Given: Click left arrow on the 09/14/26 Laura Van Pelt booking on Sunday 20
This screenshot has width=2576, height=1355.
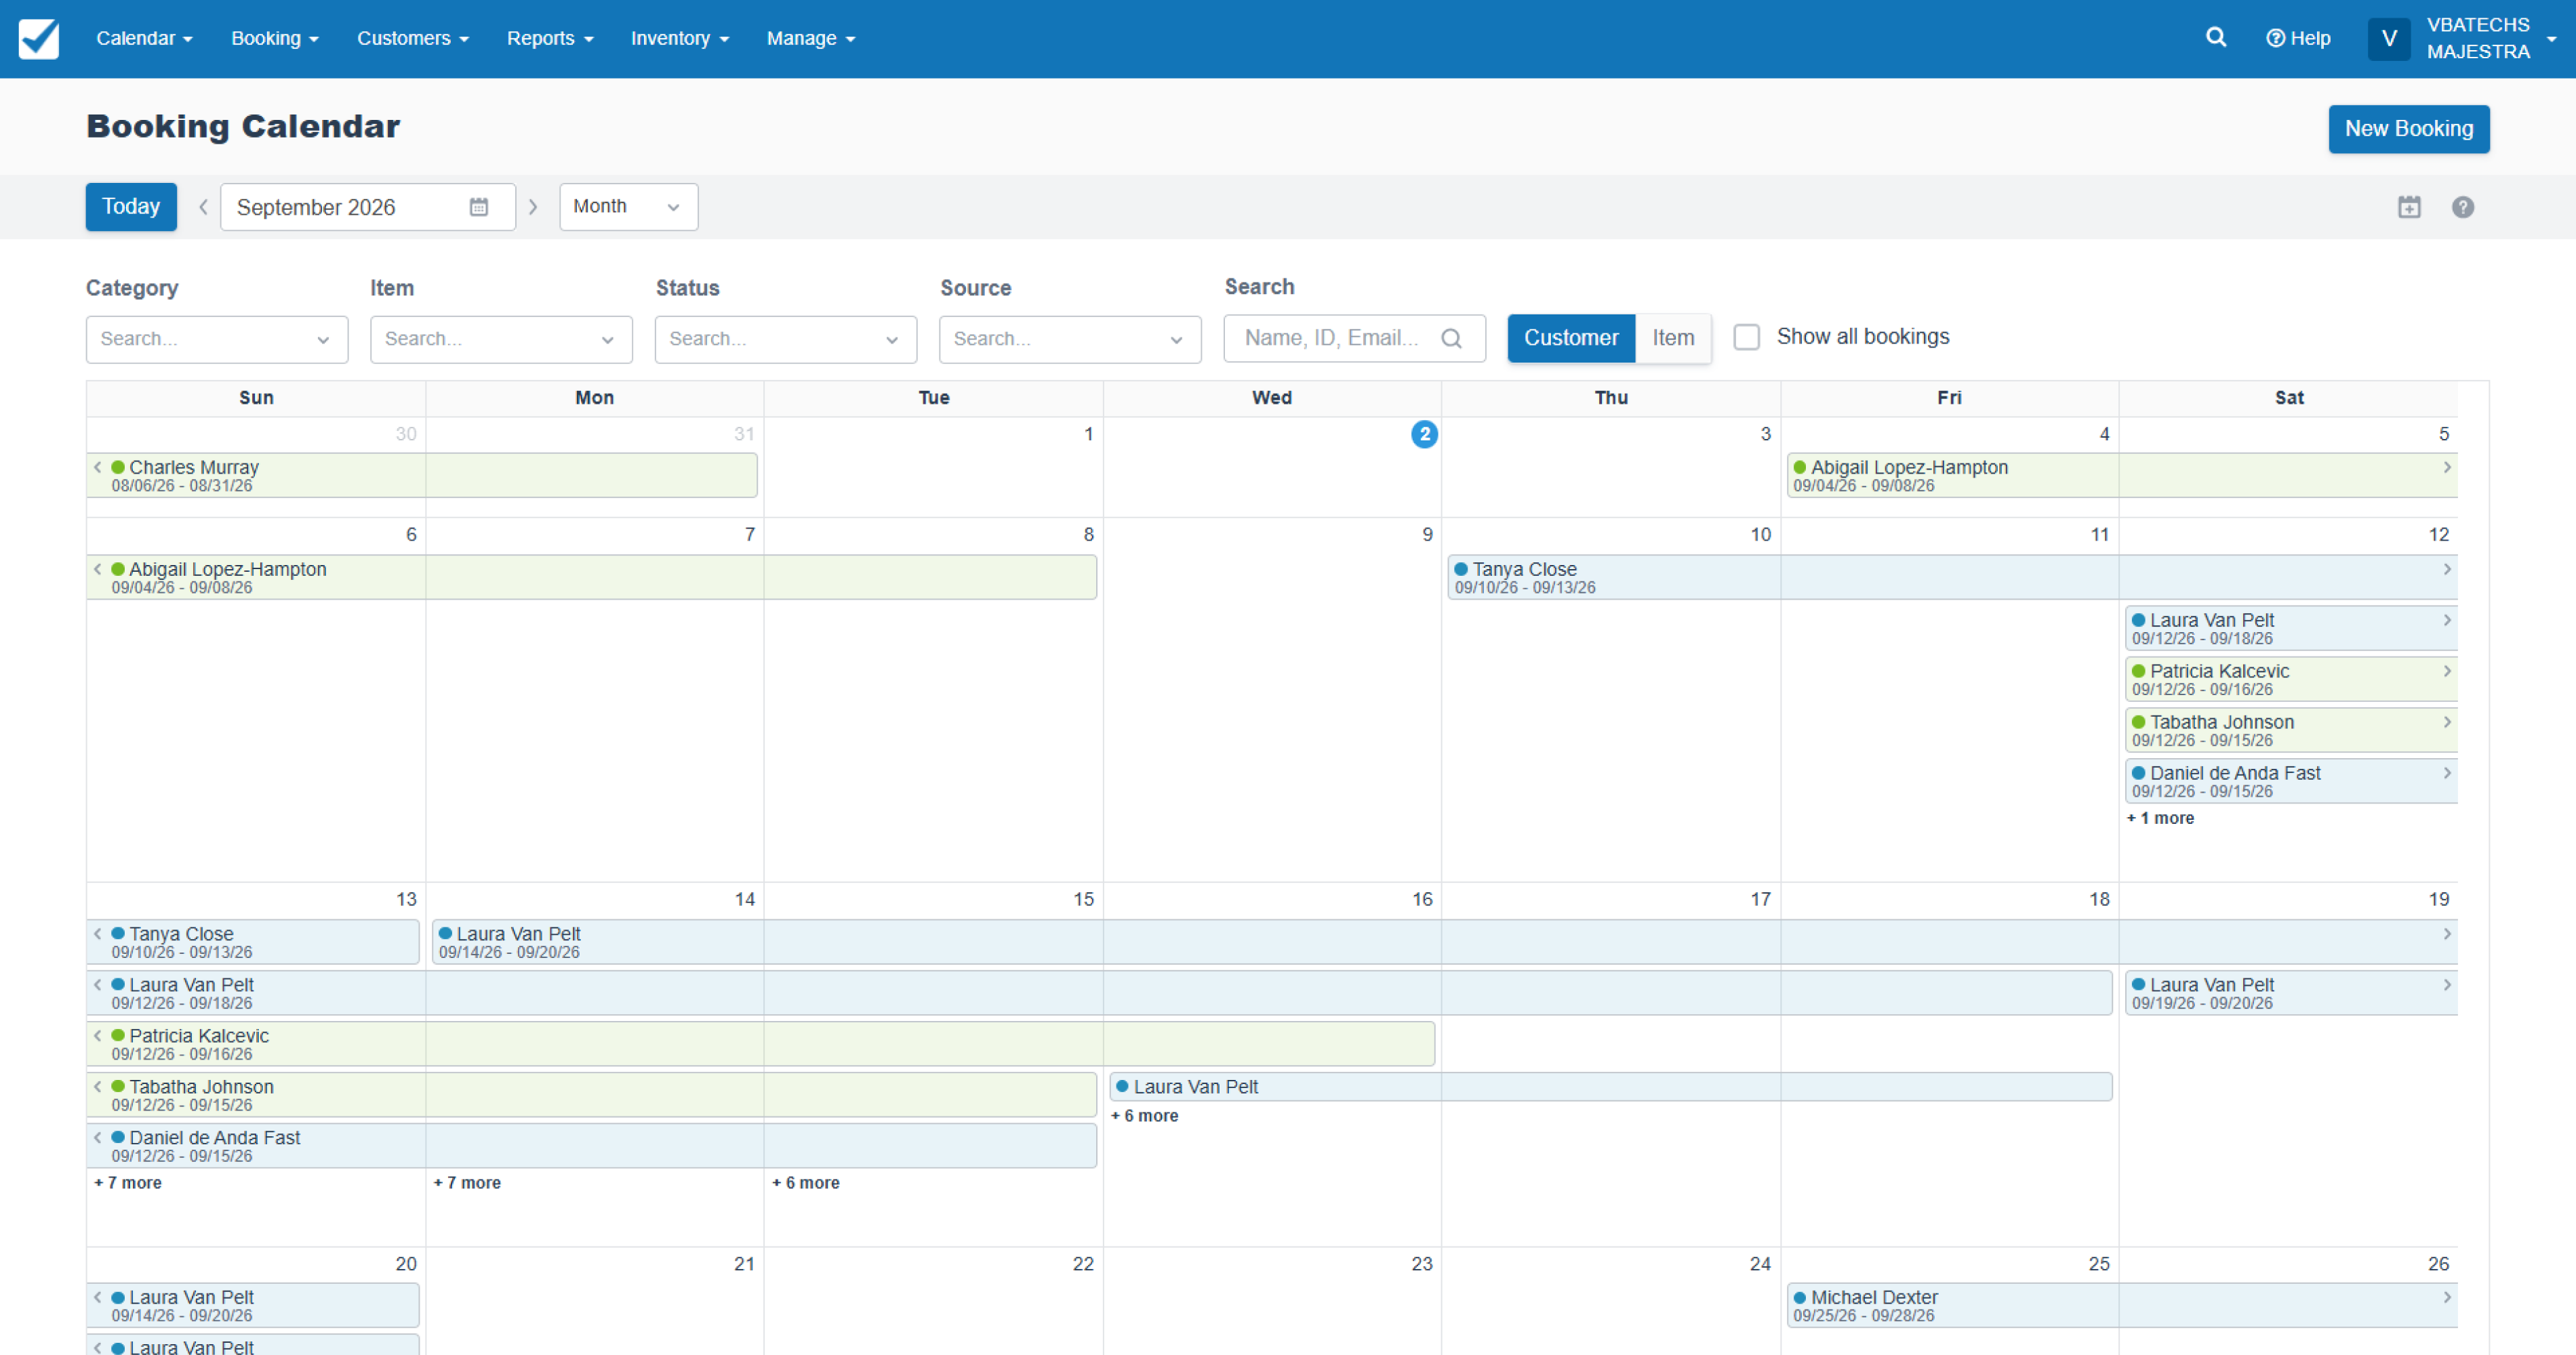Looking at the screenshot, I should (98, 1297).
